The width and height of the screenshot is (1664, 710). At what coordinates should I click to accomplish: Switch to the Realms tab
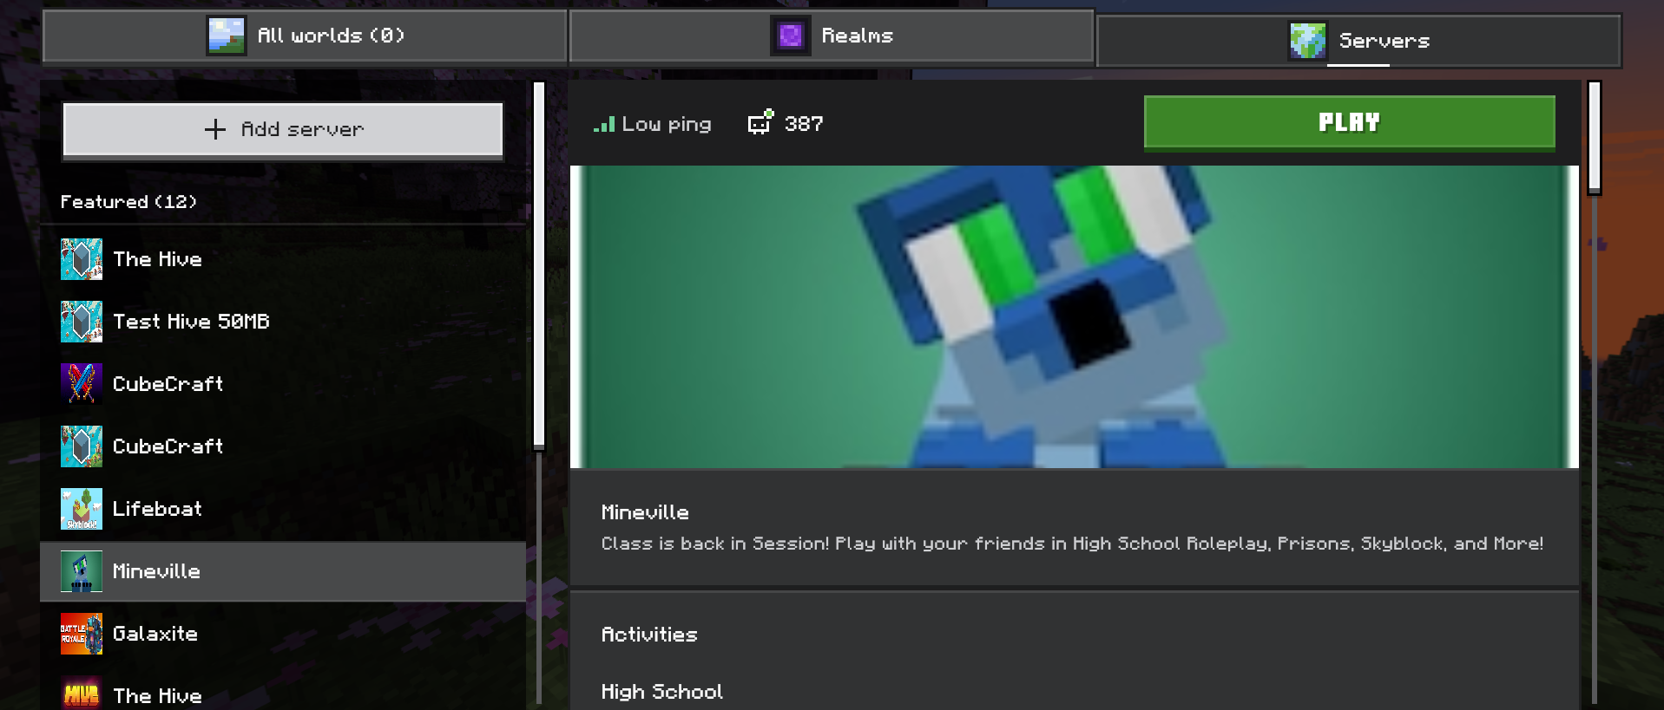[x=831, y=36]
